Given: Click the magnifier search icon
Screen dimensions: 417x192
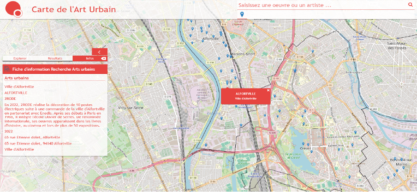Looking at the screenshot, I should tap(410, 5).
